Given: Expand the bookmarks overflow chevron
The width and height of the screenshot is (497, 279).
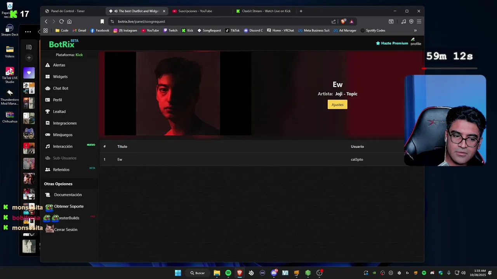Looking at the screenshot, I should click(415, 30).
